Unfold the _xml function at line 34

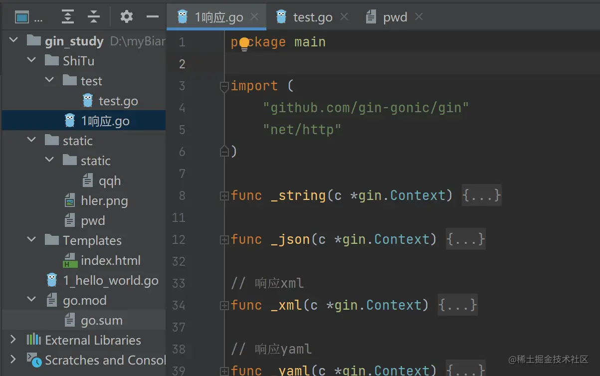point(224,306)
